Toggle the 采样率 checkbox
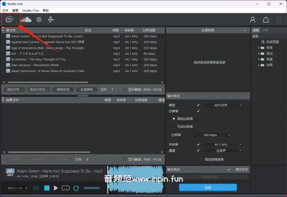287x197 pixels. tap(198, 144)
